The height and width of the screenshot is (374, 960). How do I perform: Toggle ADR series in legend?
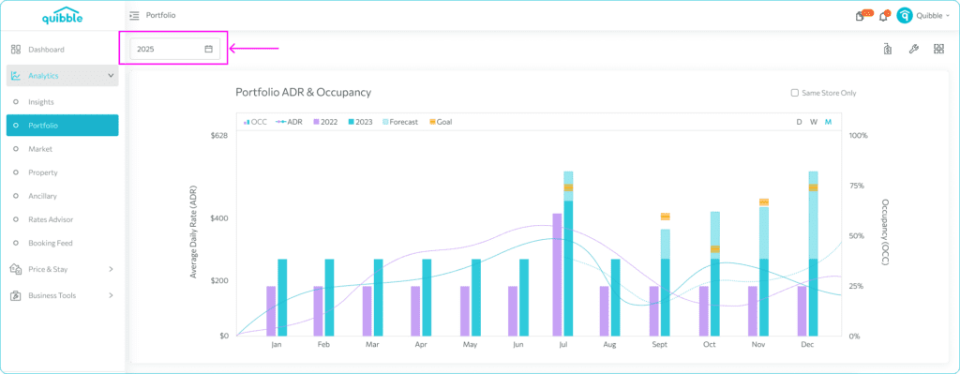coord(289,122)
